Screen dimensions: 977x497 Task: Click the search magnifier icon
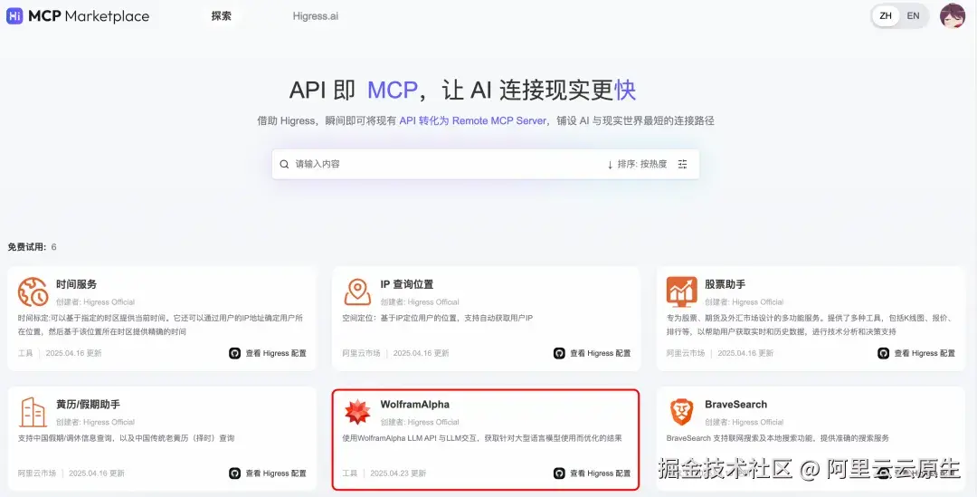point(284,165)
